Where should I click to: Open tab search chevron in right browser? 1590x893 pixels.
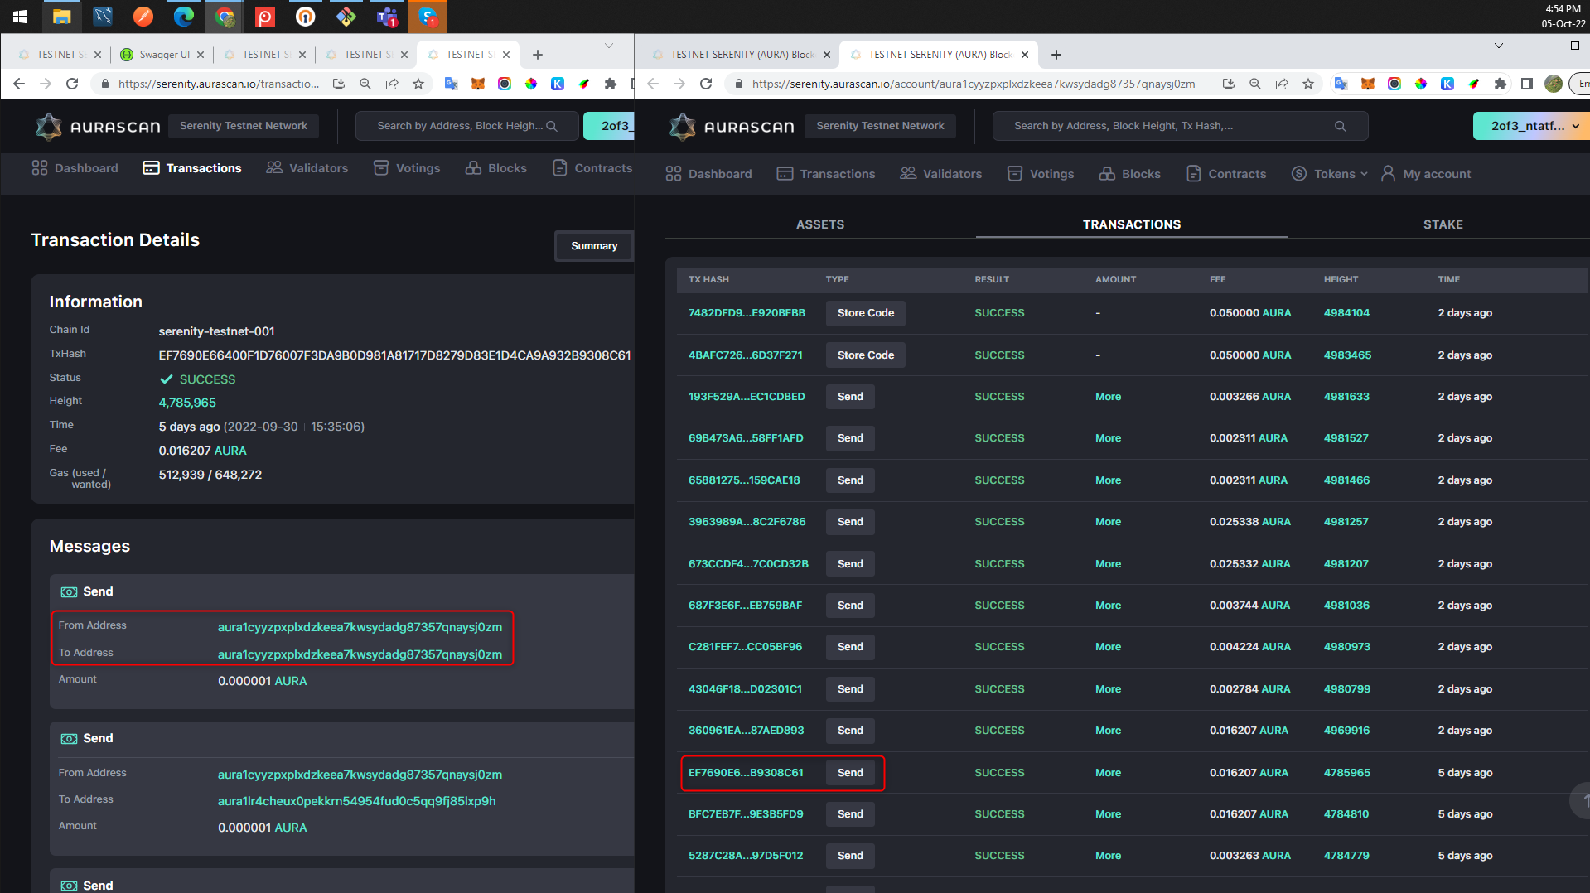pos(1499,46)
